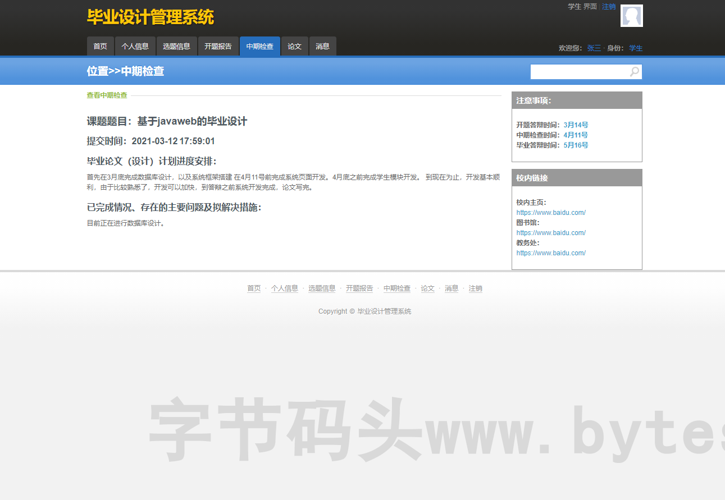Screen dimensions: 725x500
Task: Click inside the search input field
Action: 580,71
